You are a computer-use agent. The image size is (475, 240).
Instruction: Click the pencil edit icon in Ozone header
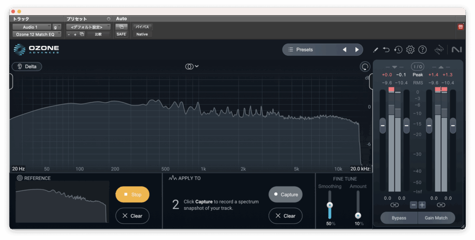tap(376, 50)
